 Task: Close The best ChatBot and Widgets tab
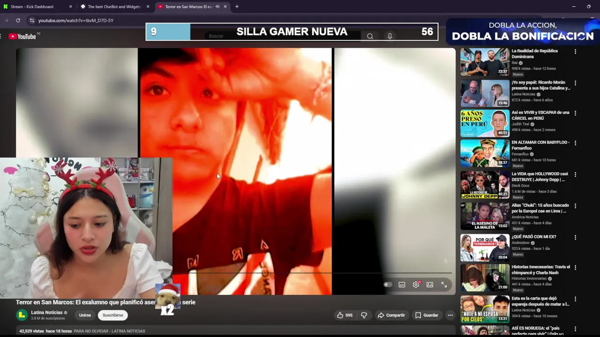coord(148,7)
